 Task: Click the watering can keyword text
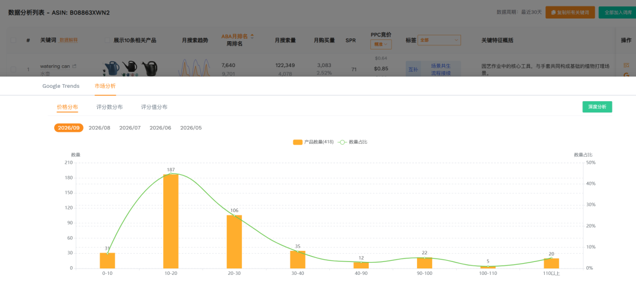(x=55, y=66)
